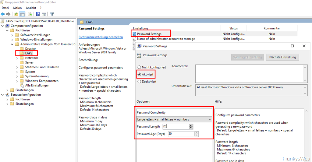Click the export list toolbar icon
This screenshot has height=162, width=312.
point(30,14)
